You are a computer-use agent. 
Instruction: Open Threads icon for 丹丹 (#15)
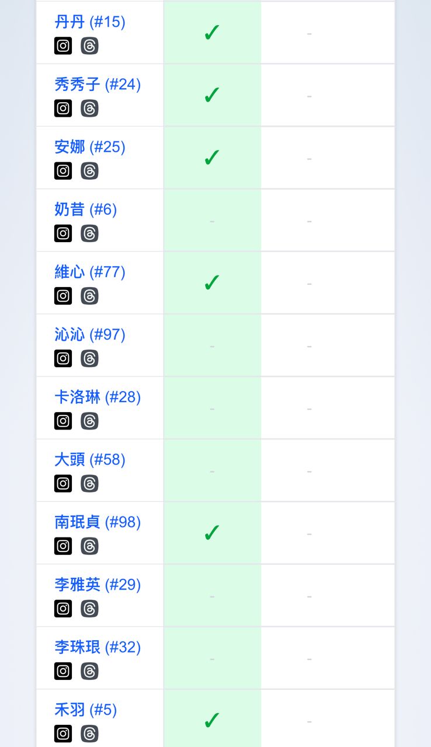pos(89,46)
